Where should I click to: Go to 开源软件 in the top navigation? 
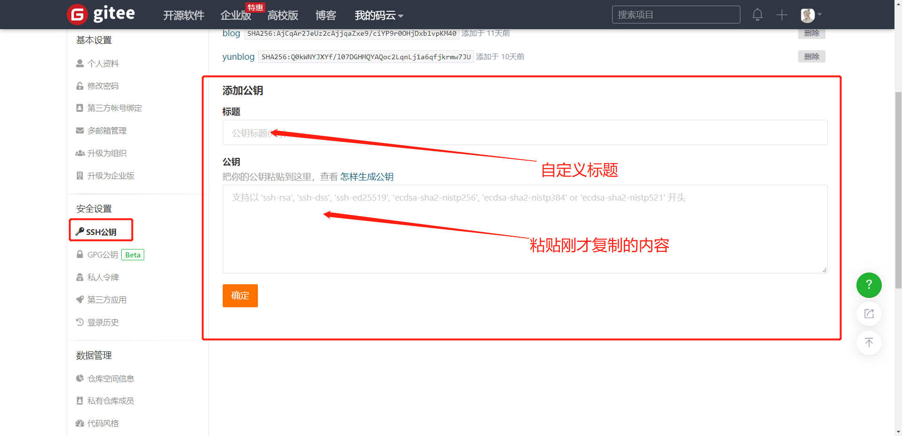tap(183, 16)
